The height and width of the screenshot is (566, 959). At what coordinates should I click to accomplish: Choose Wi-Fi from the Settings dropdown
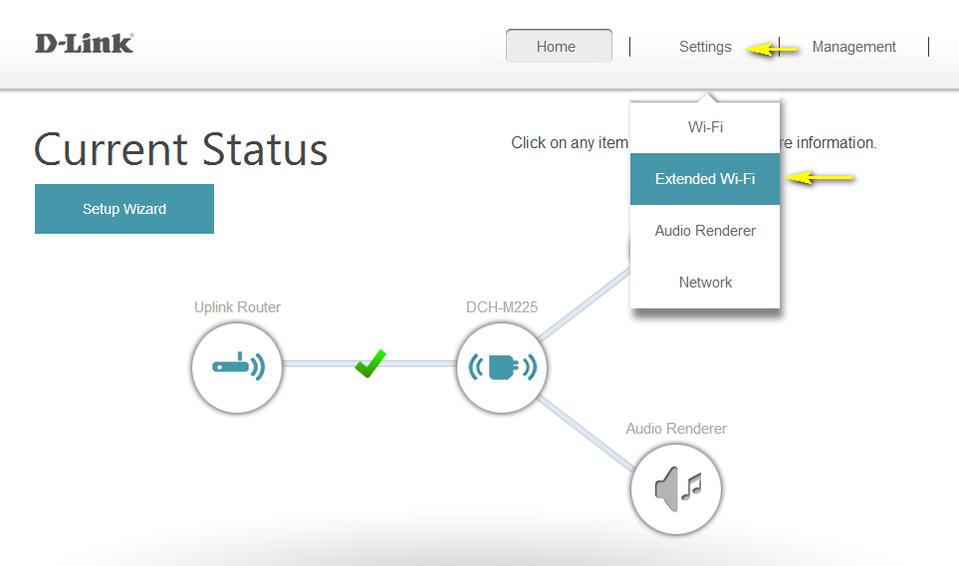[x=705, y=127]
